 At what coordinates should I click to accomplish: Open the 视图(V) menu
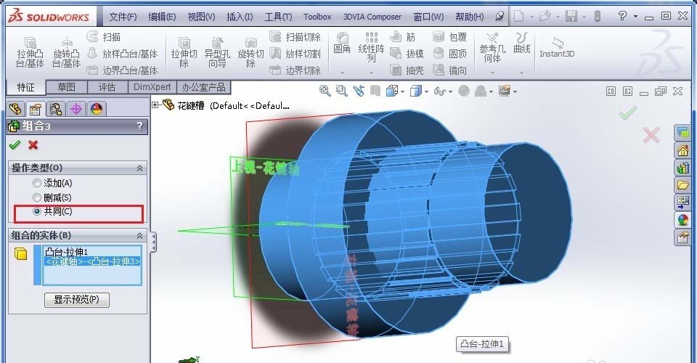(201, 17)
